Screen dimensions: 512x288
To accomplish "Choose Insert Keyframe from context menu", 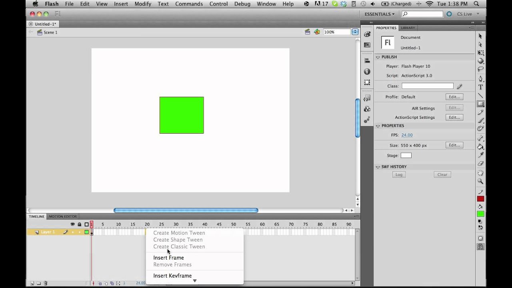I will pos(172,276).
